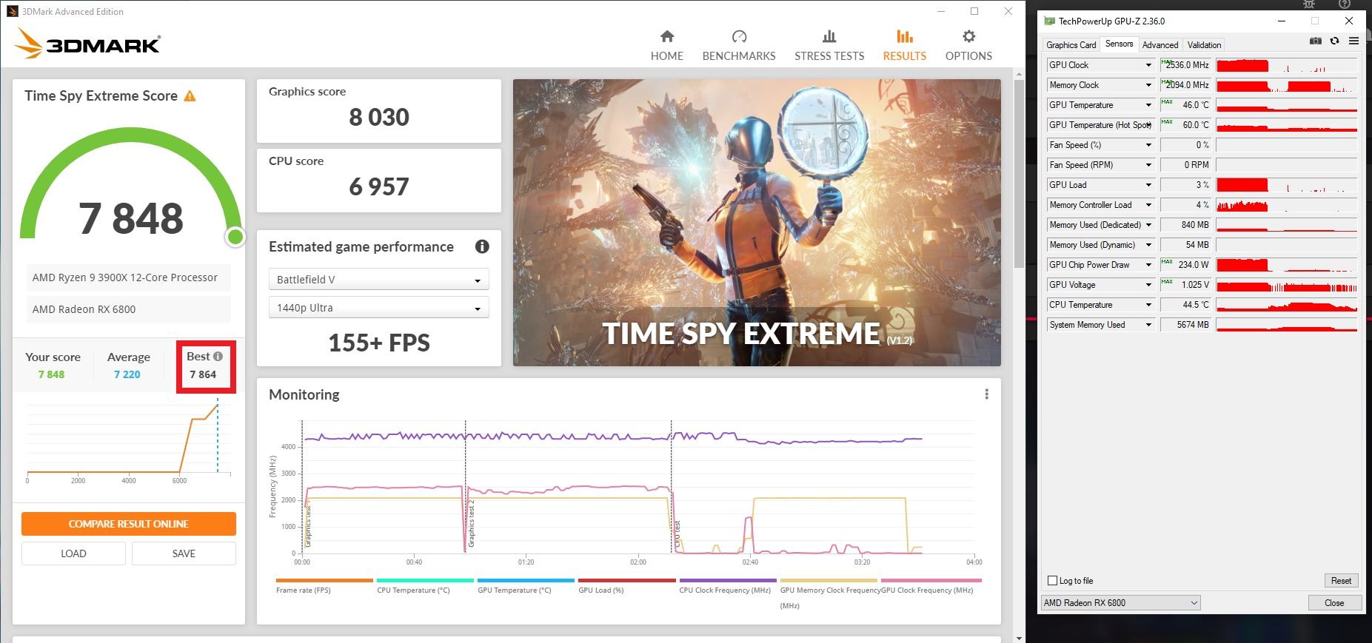Expand the System Memory Used dropdown
Screen dimensions: 1372x643
point(1148,325)
